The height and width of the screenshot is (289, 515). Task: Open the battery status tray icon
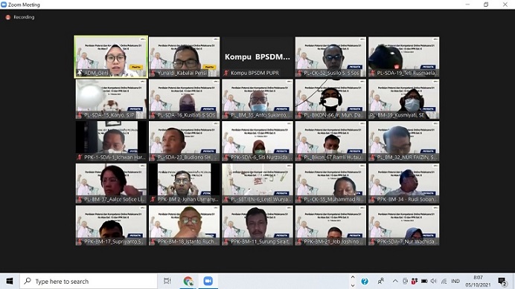tap(424, 281)
